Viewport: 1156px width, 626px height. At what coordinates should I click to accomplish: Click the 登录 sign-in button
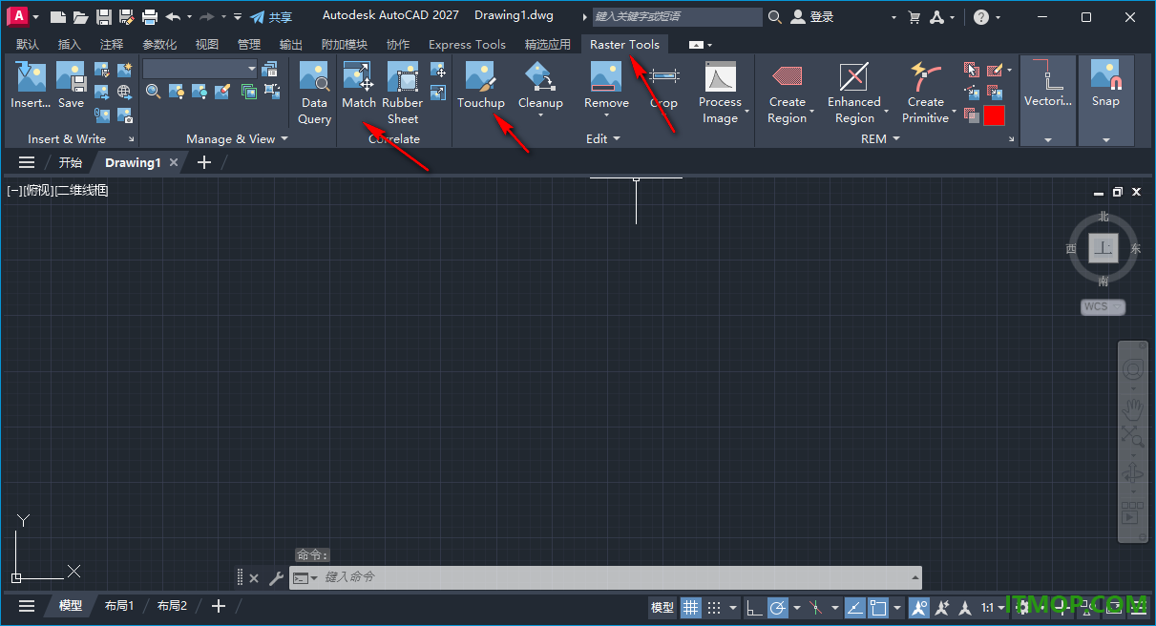(812, 16)
